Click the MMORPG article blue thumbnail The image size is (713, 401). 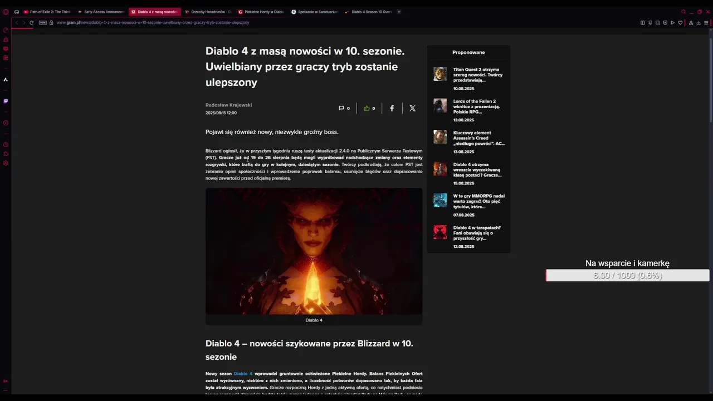[440, 200]
